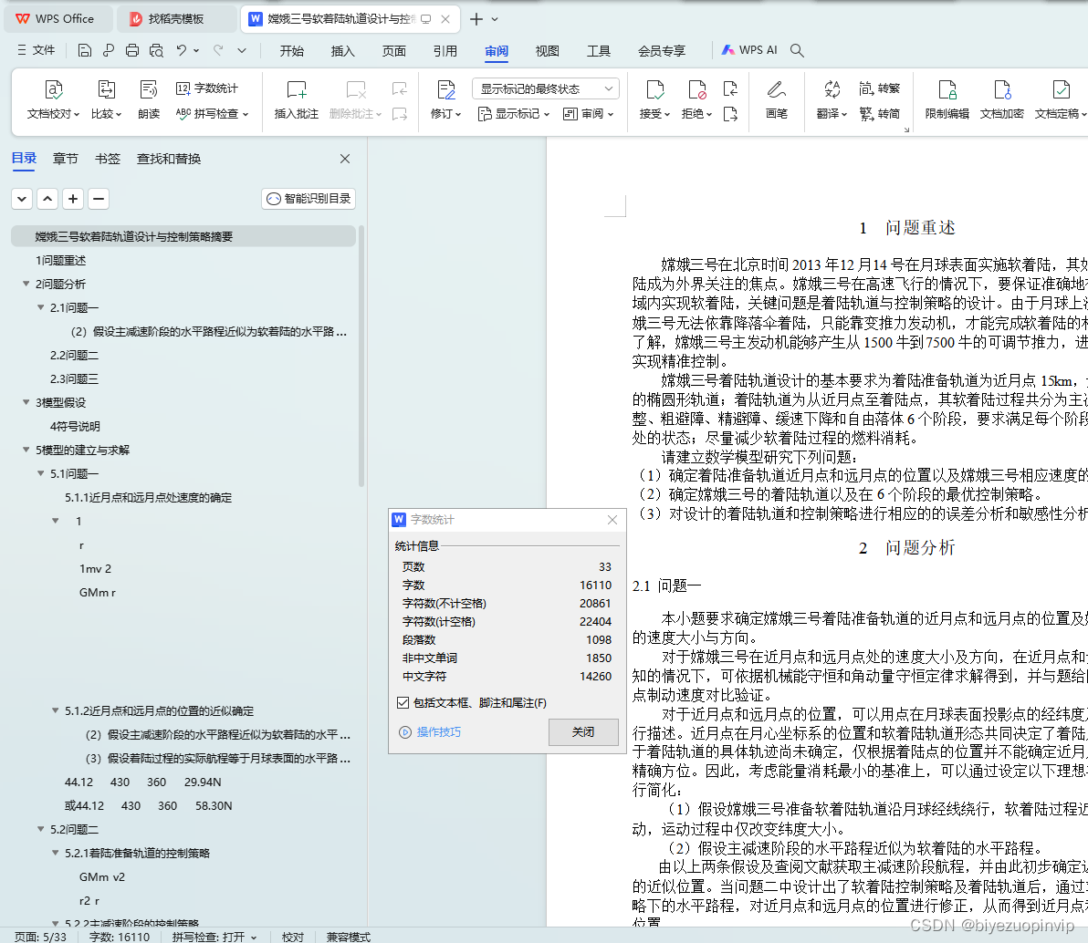The image size is (1088, 943).
Task: Start 朗读 read aloud
Action: point(149,99)
